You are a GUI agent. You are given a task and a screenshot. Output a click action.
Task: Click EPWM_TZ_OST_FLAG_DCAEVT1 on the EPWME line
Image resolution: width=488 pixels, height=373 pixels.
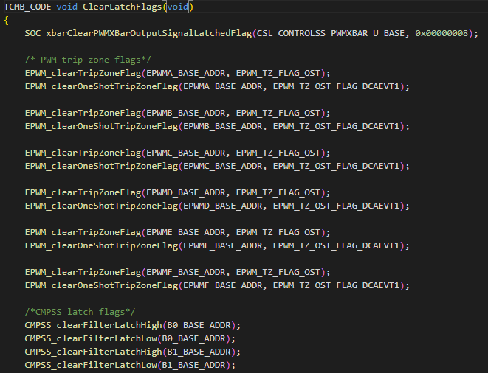pyautogui.click(x=336, y=245)
